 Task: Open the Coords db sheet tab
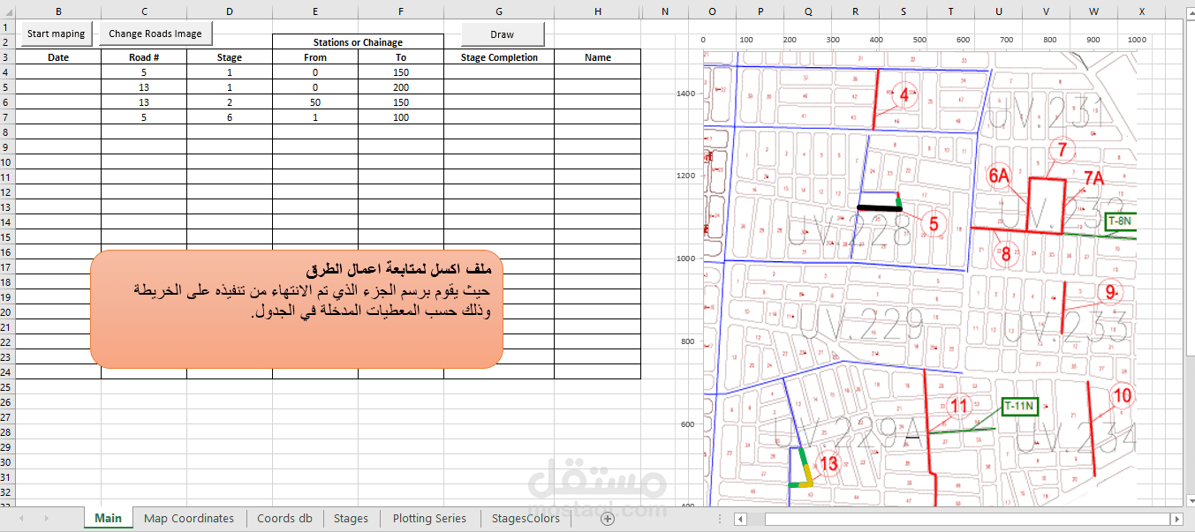pyautogui.click(x=284, y=519)
